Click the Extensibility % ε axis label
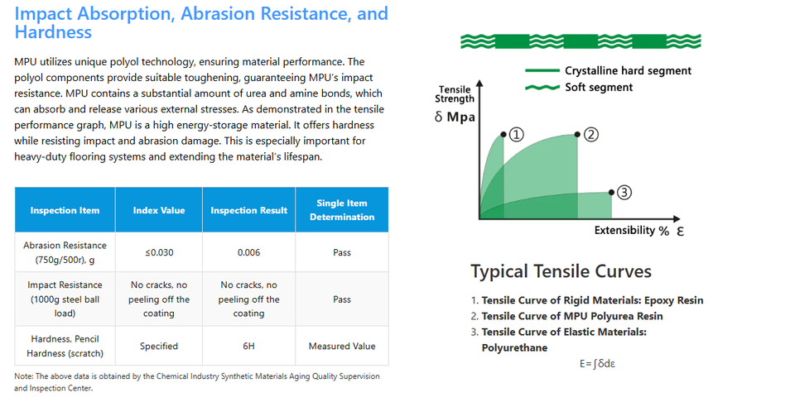 pyautogui.click(x=638, y=230)
